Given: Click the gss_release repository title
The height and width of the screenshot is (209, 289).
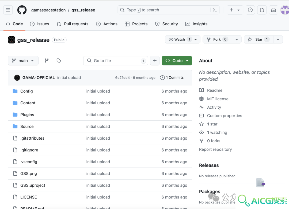Looking at the screenshot, I should pos(33,40).
